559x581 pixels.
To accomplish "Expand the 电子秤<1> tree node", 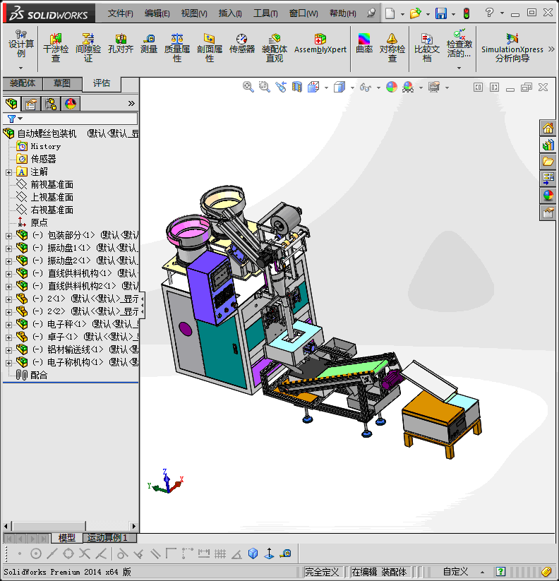I will 9,325.
